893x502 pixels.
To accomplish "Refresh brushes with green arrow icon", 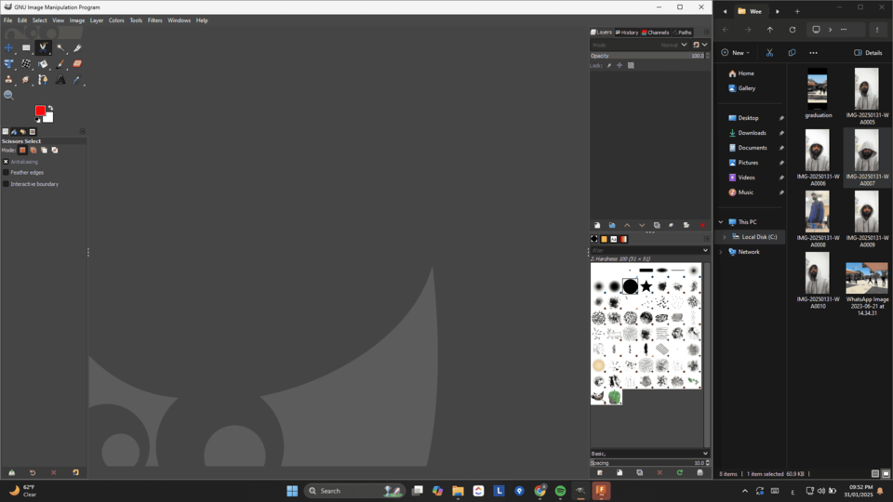I will coord(679,473).
